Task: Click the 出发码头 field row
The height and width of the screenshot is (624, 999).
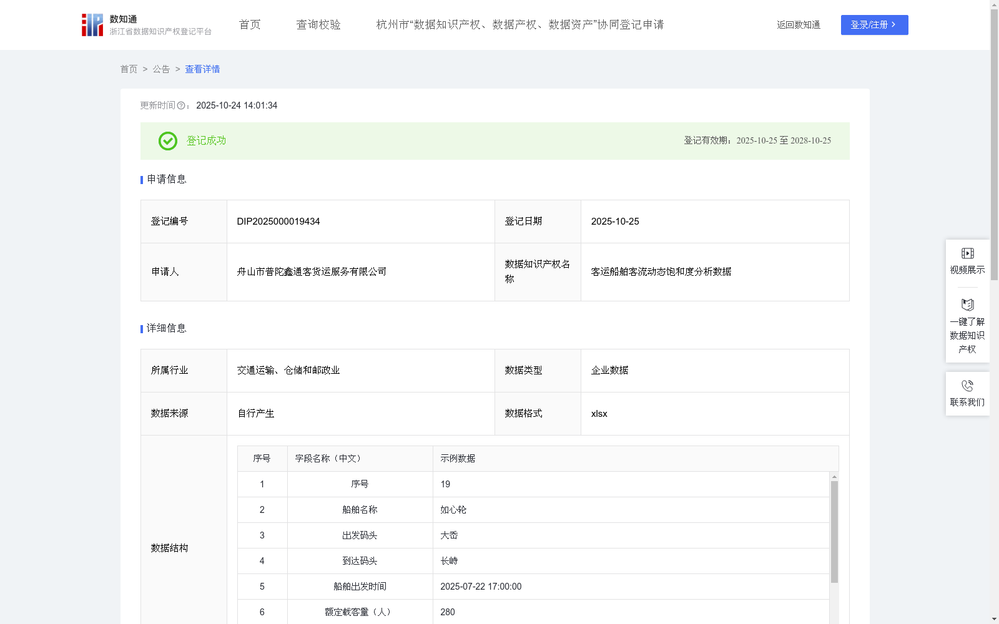Action: (x=533, y=535)
